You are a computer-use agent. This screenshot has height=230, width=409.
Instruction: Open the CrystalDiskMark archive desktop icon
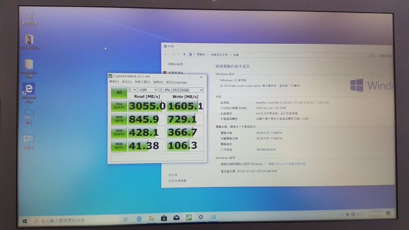coord(30,42)
